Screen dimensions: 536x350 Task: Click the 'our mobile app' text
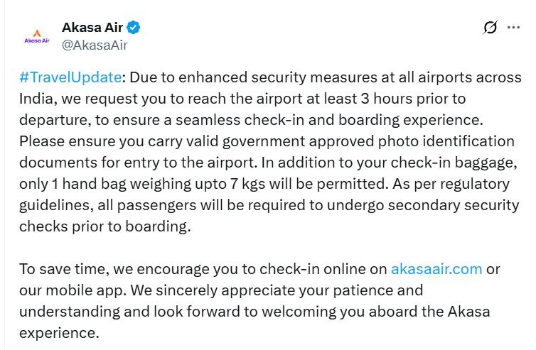pyautogui.click(x=73, y=290)
